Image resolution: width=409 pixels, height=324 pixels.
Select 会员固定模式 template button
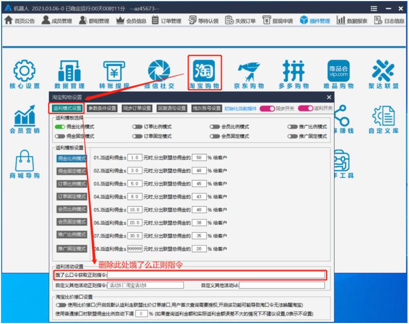72,222
